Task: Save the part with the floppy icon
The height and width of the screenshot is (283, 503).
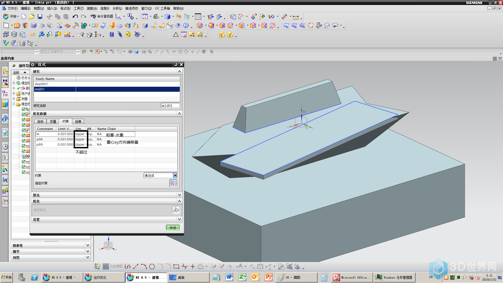Action: click(40, 17)
